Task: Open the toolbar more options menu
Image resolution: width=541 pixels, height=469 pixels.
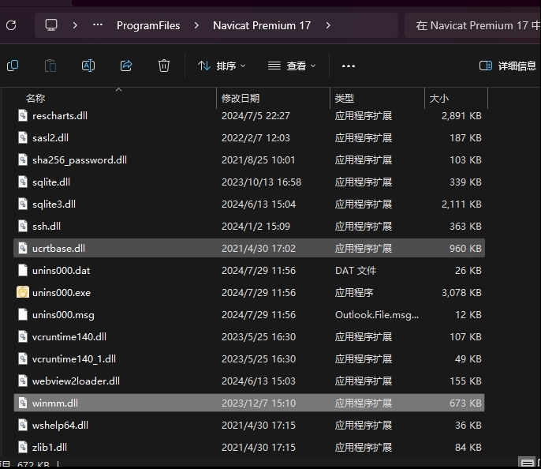Action: click(x=349, y=66)
